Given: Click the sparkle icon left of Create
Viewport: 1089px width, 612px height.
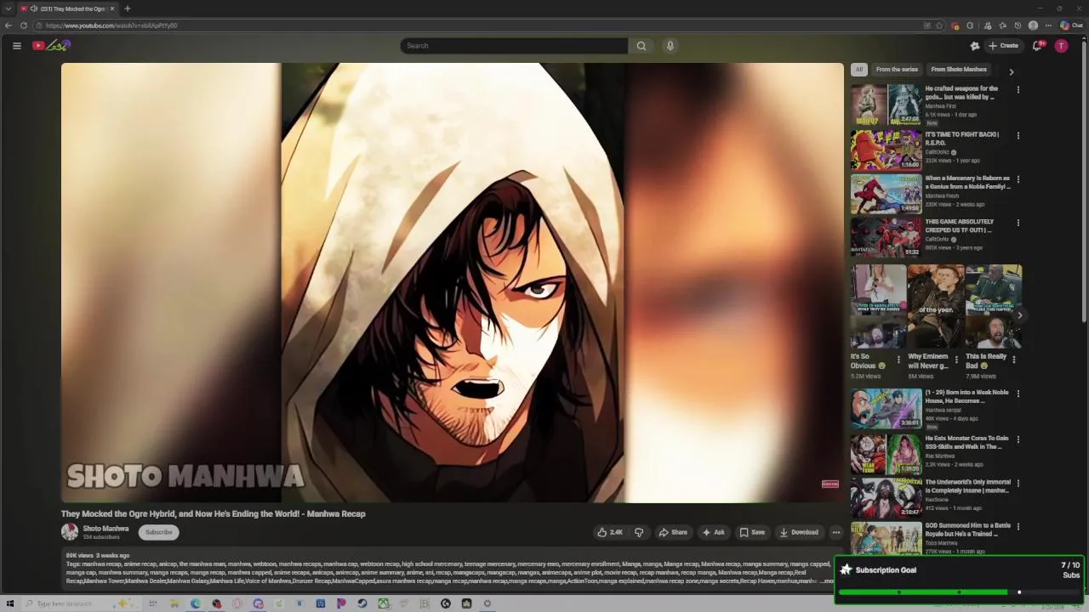Looking at the screenshot, I should [975, 46].
